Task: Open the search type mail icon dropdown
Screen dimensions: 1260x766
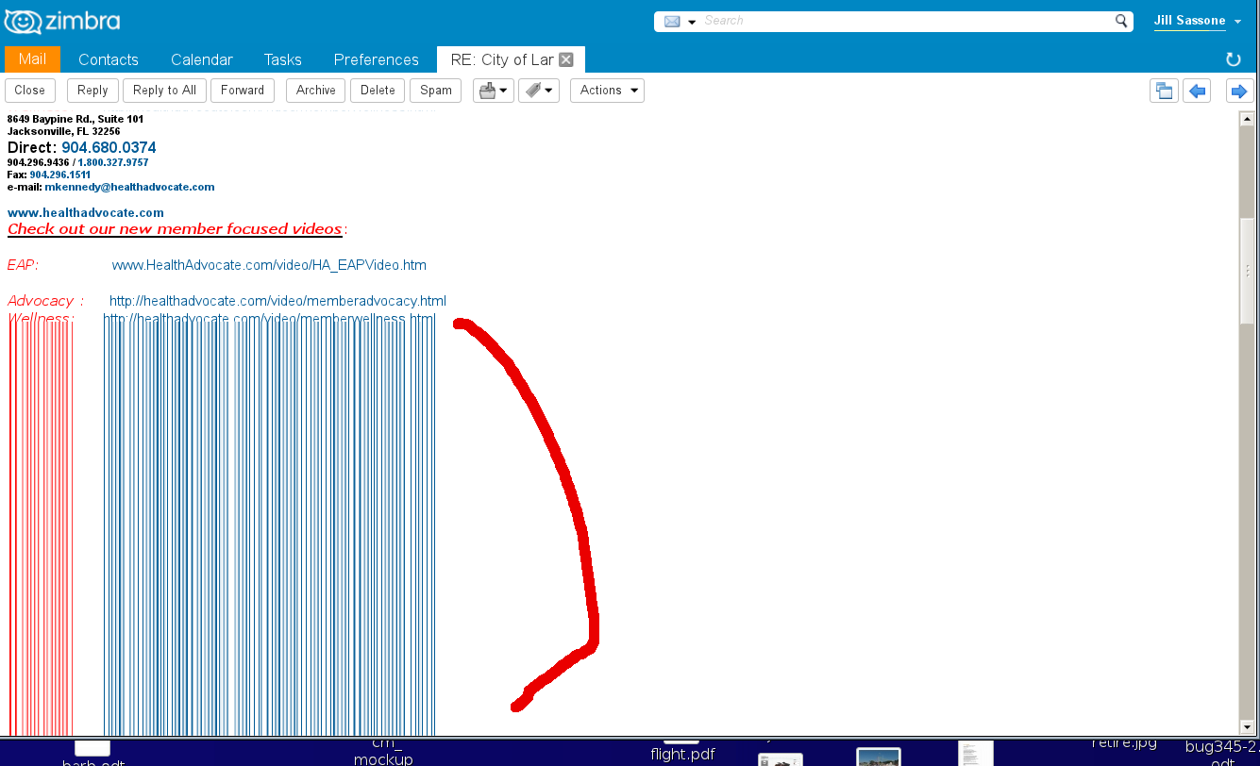Action: tap(680, 21)
